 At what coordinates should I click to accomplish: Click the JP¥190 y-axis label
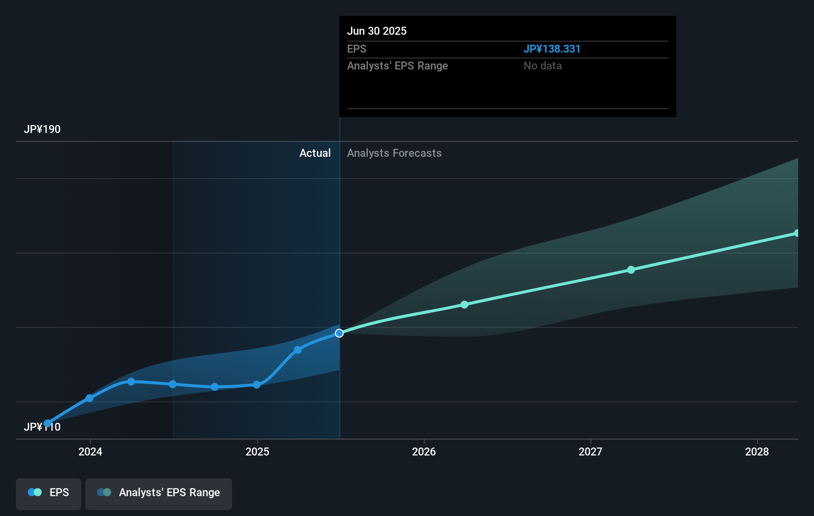pos(42,129)
